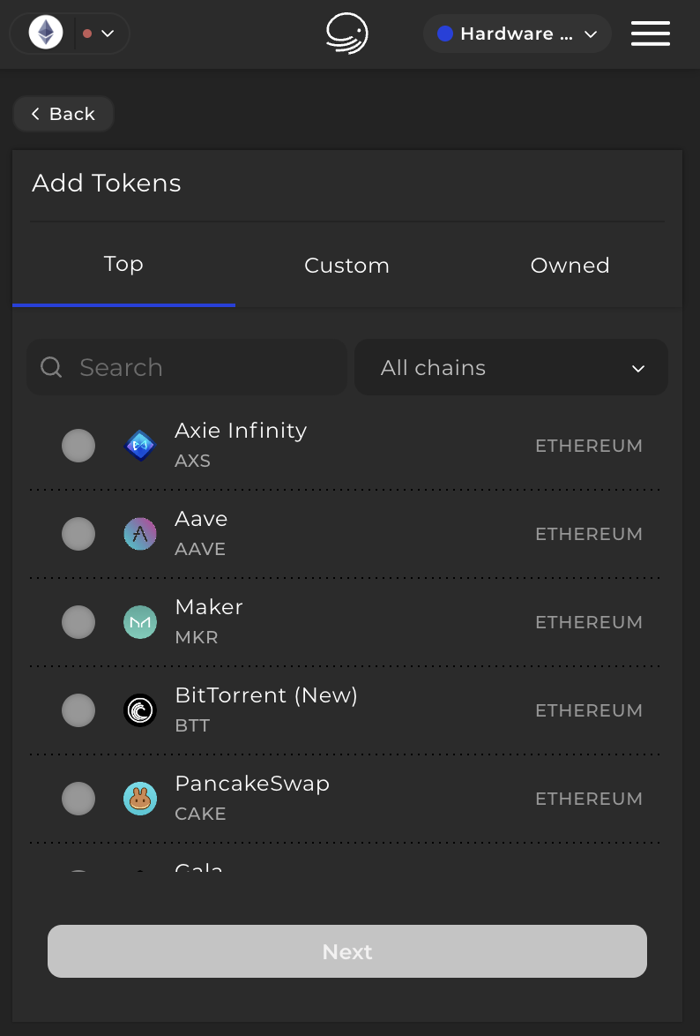Click the Next button
700x1036 pixels.
click(347, 951)
